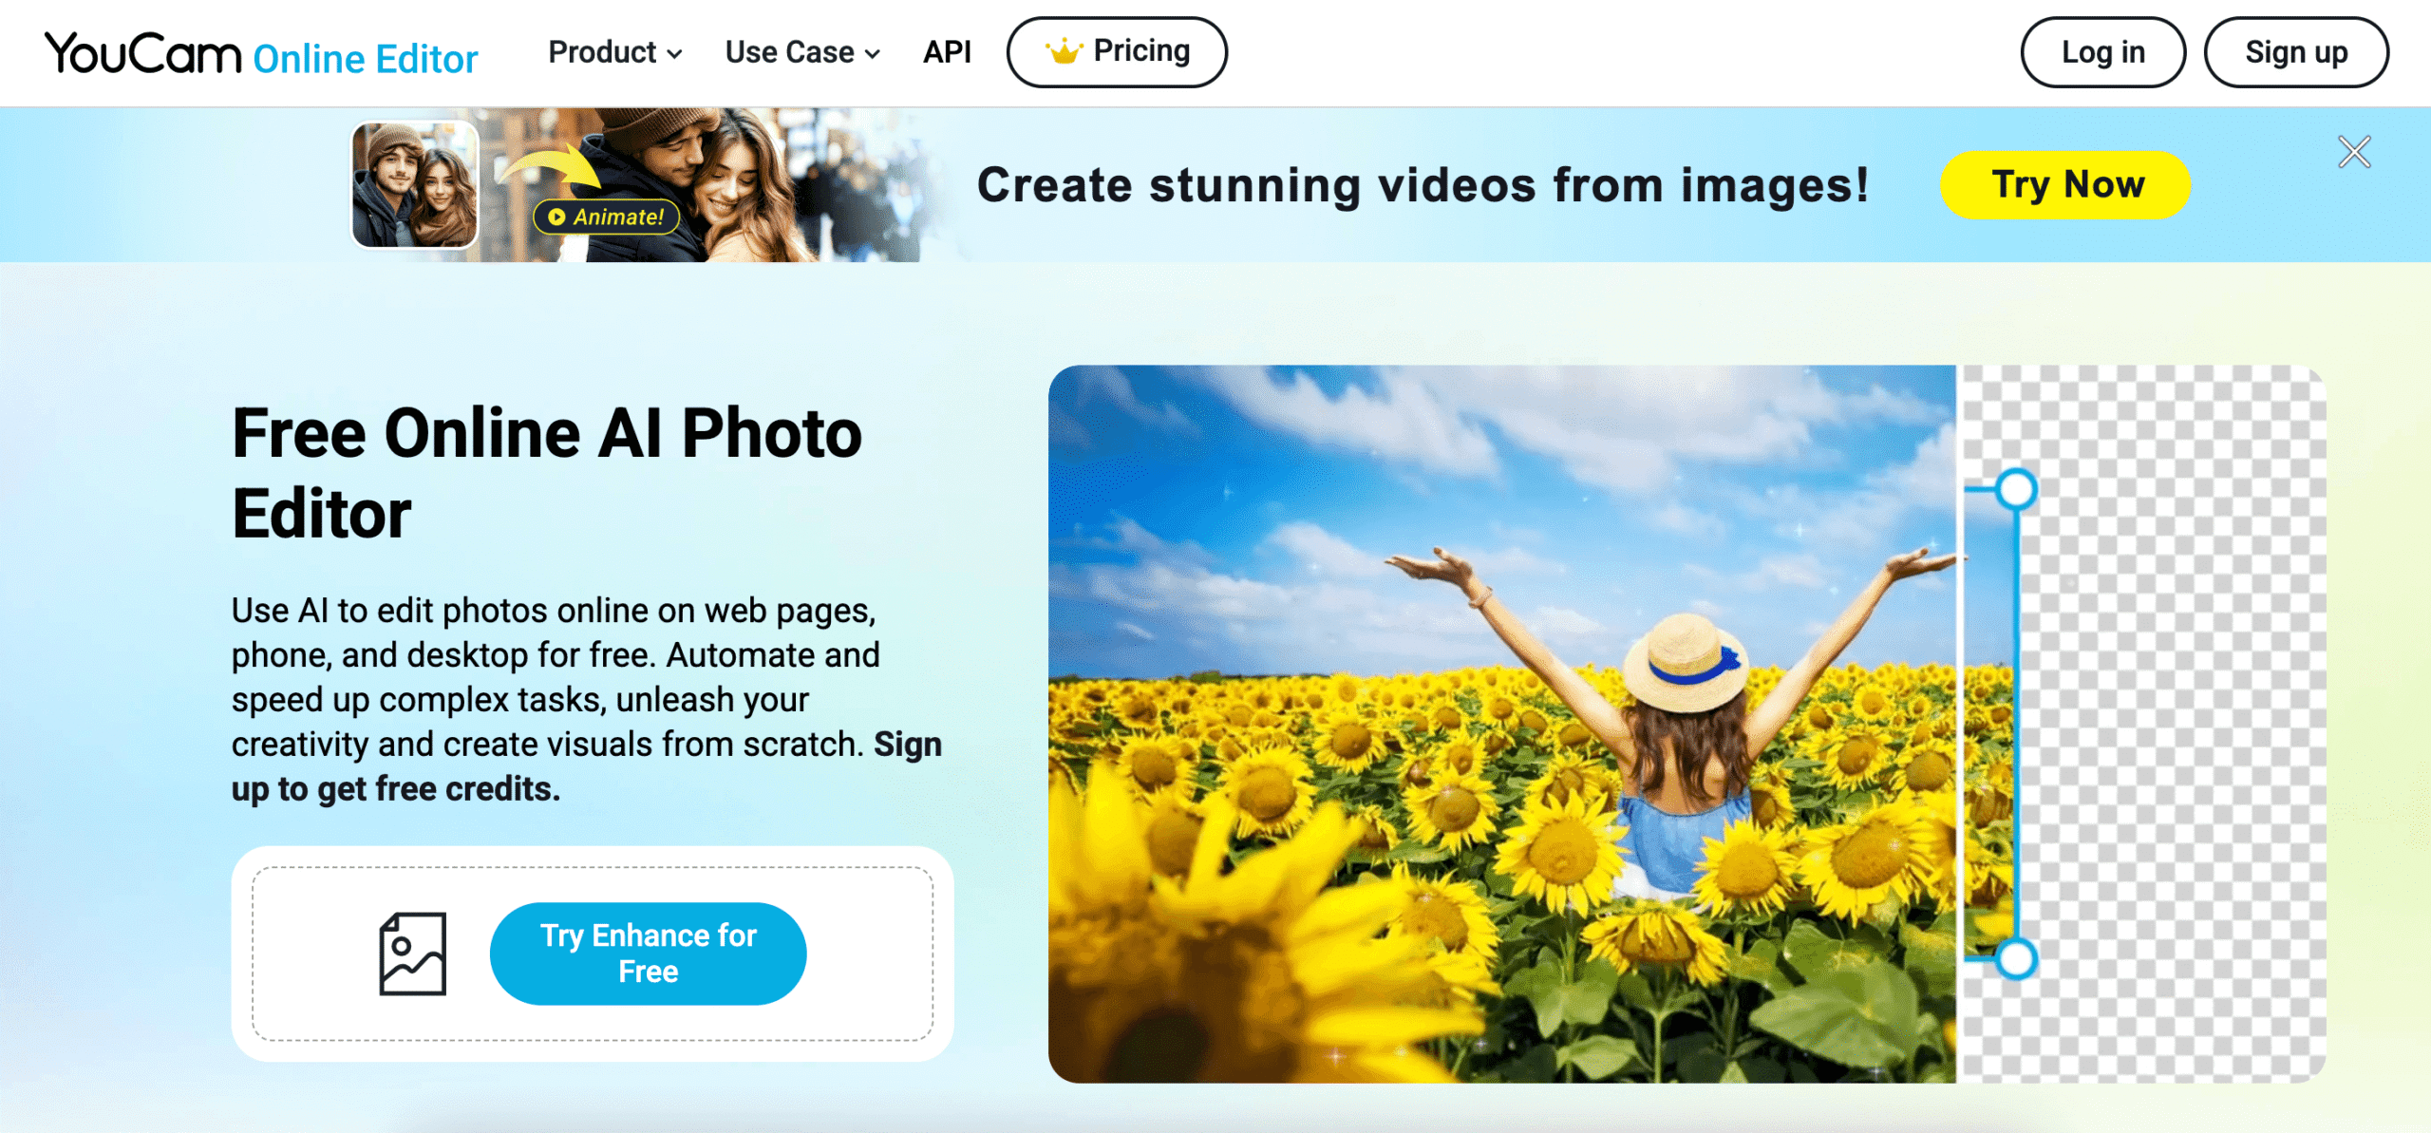This screenshot has width=2431, height=1133.
Task: Click the couple photo thumbnail in banner
Action: 415,184
